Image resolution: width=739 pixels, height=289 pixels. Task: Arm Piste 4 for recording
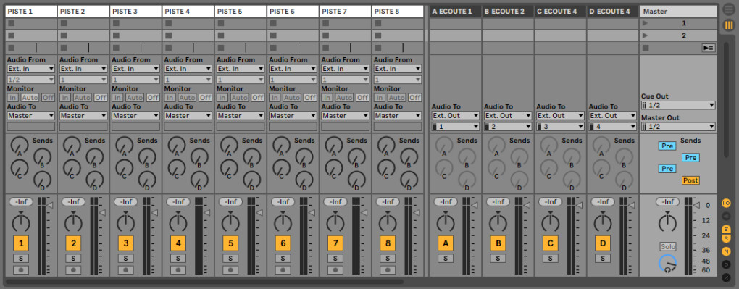(x=178, y=270)
